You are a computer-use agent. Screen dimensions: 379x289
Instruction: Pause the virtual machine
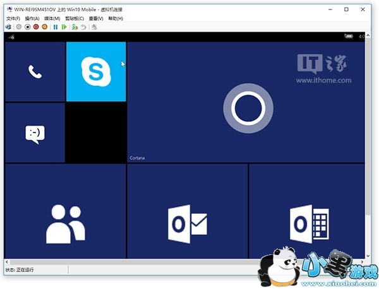[x=56, y=27]
